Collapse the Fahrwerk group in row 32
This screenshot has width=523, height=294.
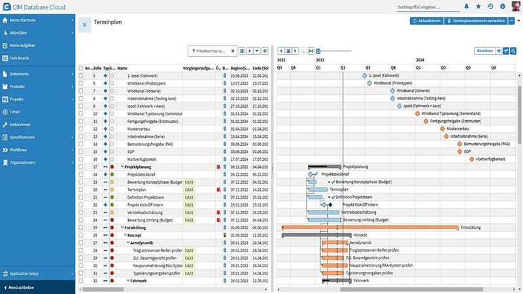tap(127, 281)
